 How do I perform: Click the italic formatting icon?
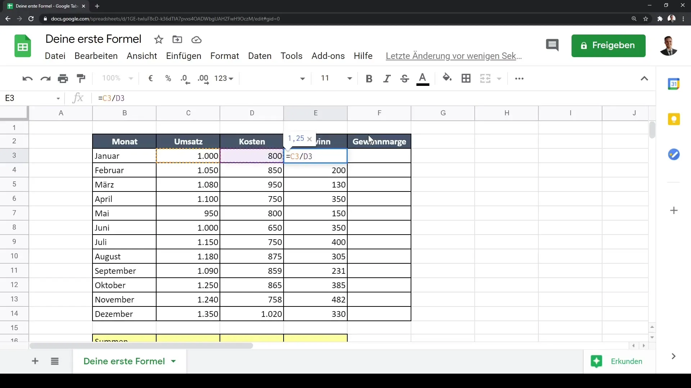386,78
